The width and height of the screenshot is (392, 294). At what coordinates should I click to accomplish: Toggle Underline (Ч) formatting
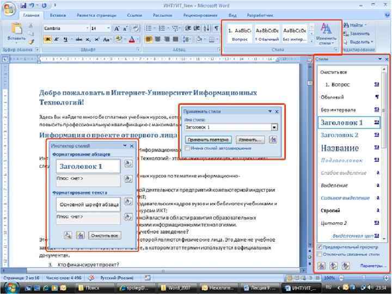point(65,39)
